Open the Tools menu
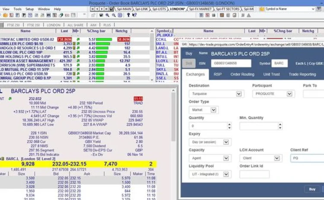 [18, 9]
